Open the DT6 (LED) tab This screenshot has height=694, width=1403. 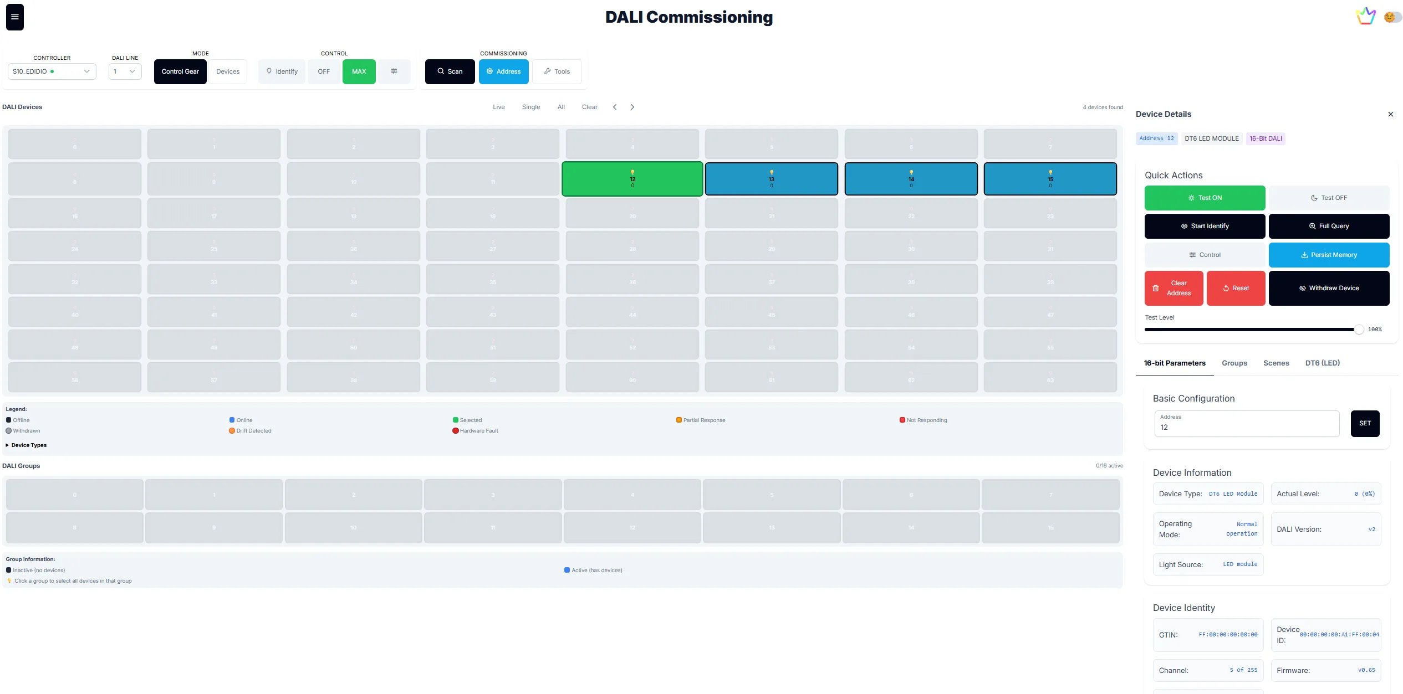tap(1322, 363)
